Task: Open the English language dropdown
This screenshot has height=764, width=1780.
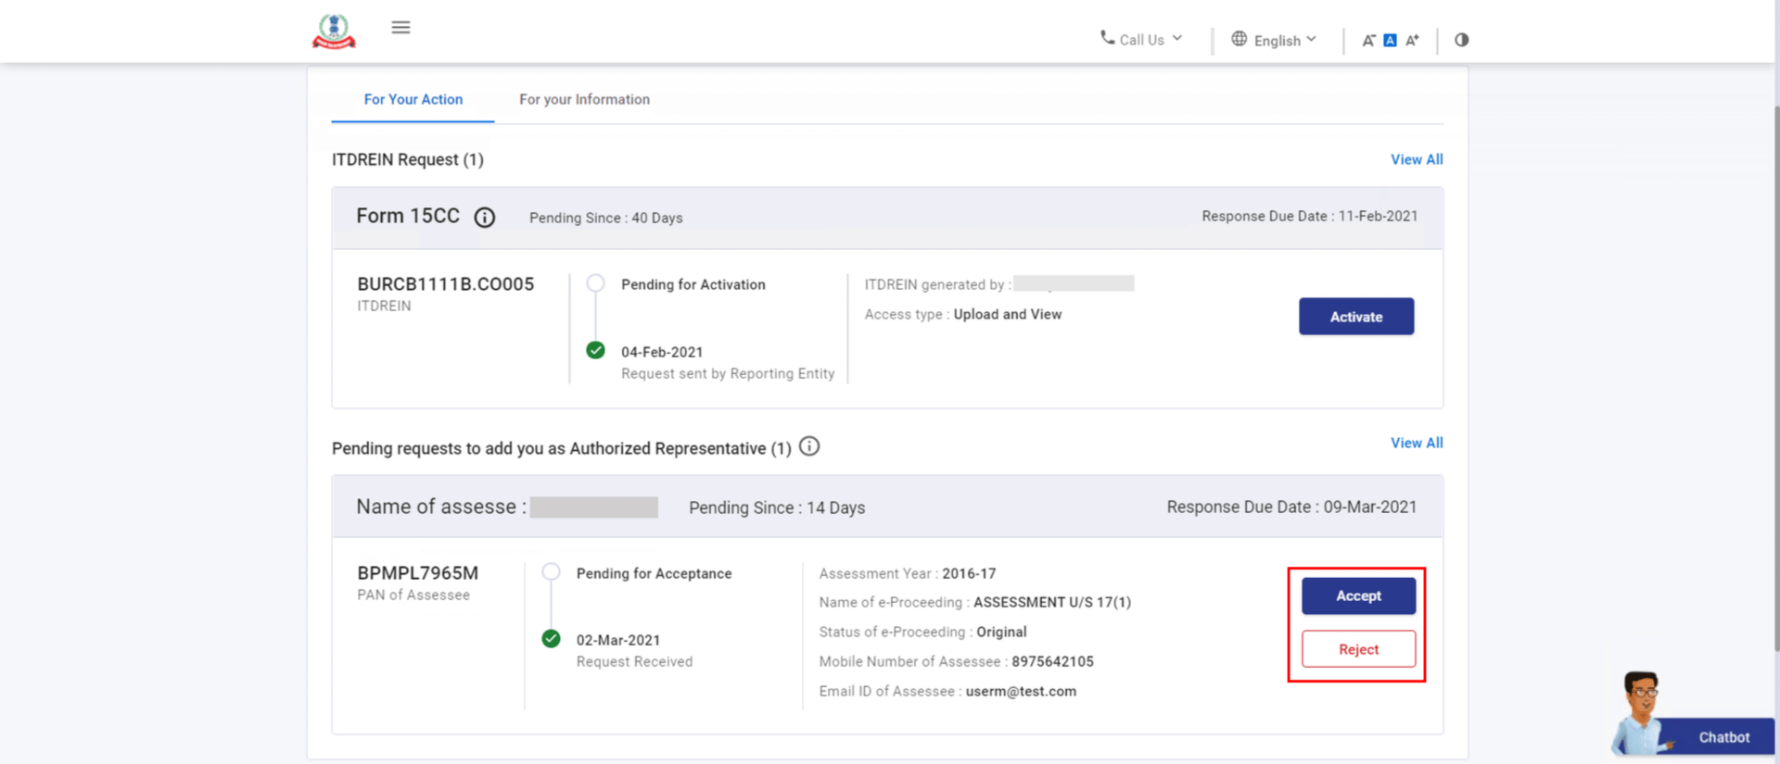Action: coord(1284,40)
